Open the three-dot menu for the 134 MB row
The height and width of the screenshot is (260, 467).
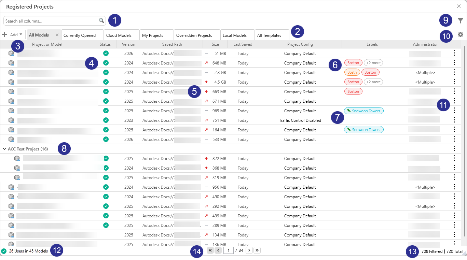(454, 234)
